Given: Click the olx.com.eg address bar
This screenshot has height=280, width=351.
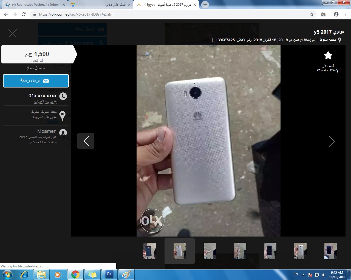Looking at the screenshot, I should coord(173,14).
